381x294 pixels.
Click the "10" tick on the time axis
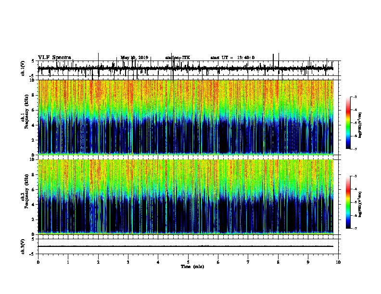[x=338, y=262]
